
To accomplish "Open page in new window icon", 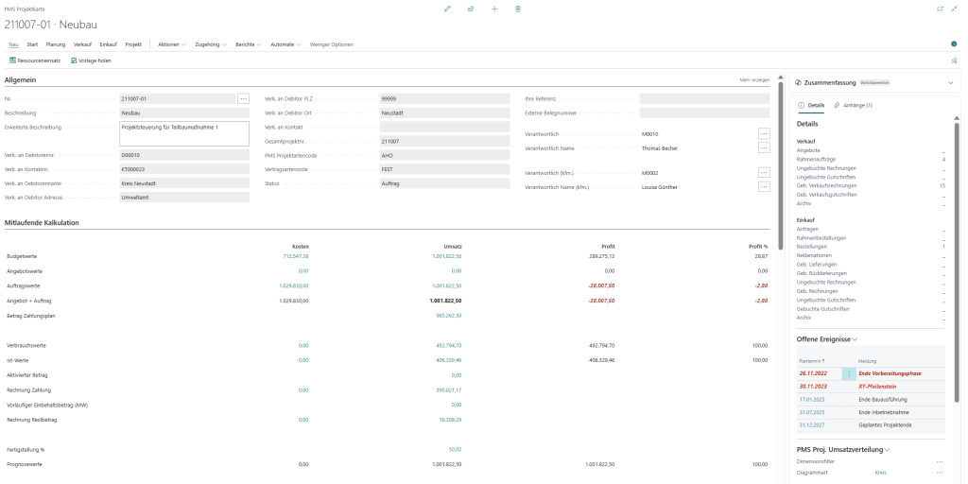I will pos(941,9).
